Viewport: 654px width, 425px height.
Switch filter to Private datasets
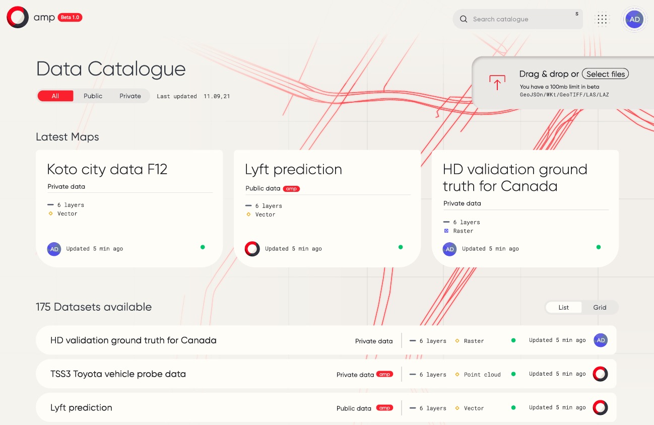[130, 96]
